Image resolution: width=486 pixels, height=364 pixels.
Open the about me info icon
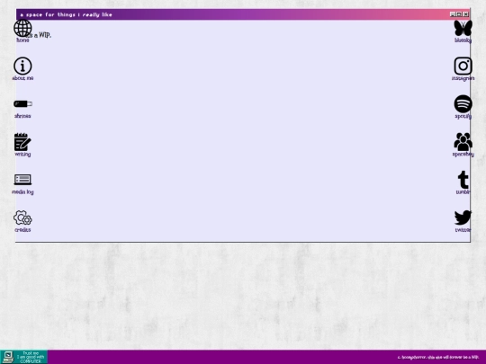22,66
